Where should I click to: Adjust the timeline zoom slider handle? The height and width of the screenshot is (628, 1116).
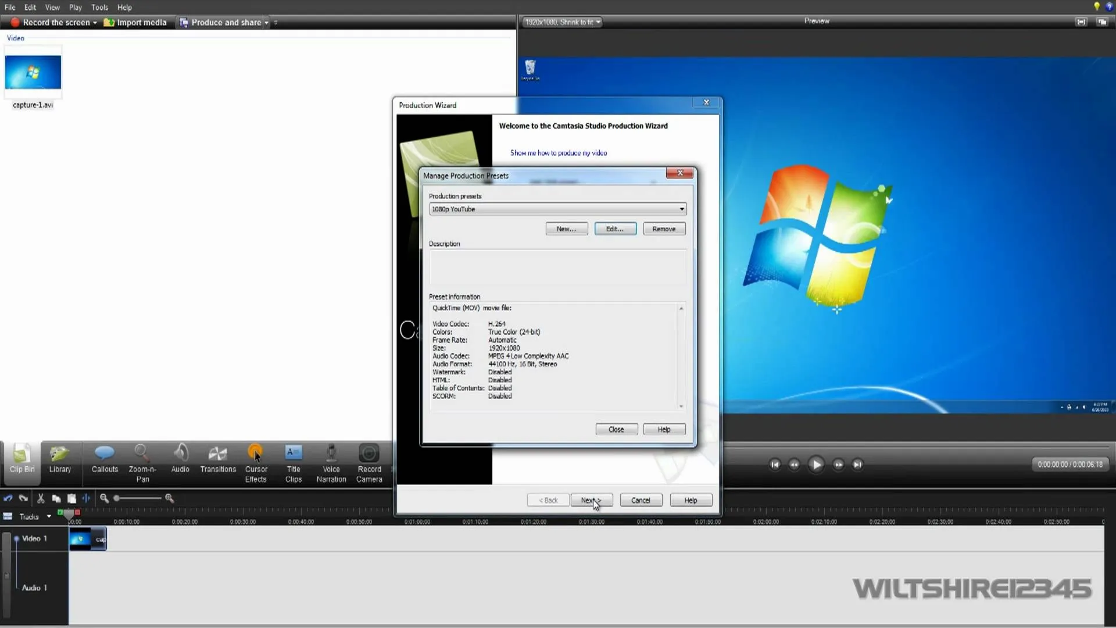coord(117,498)
